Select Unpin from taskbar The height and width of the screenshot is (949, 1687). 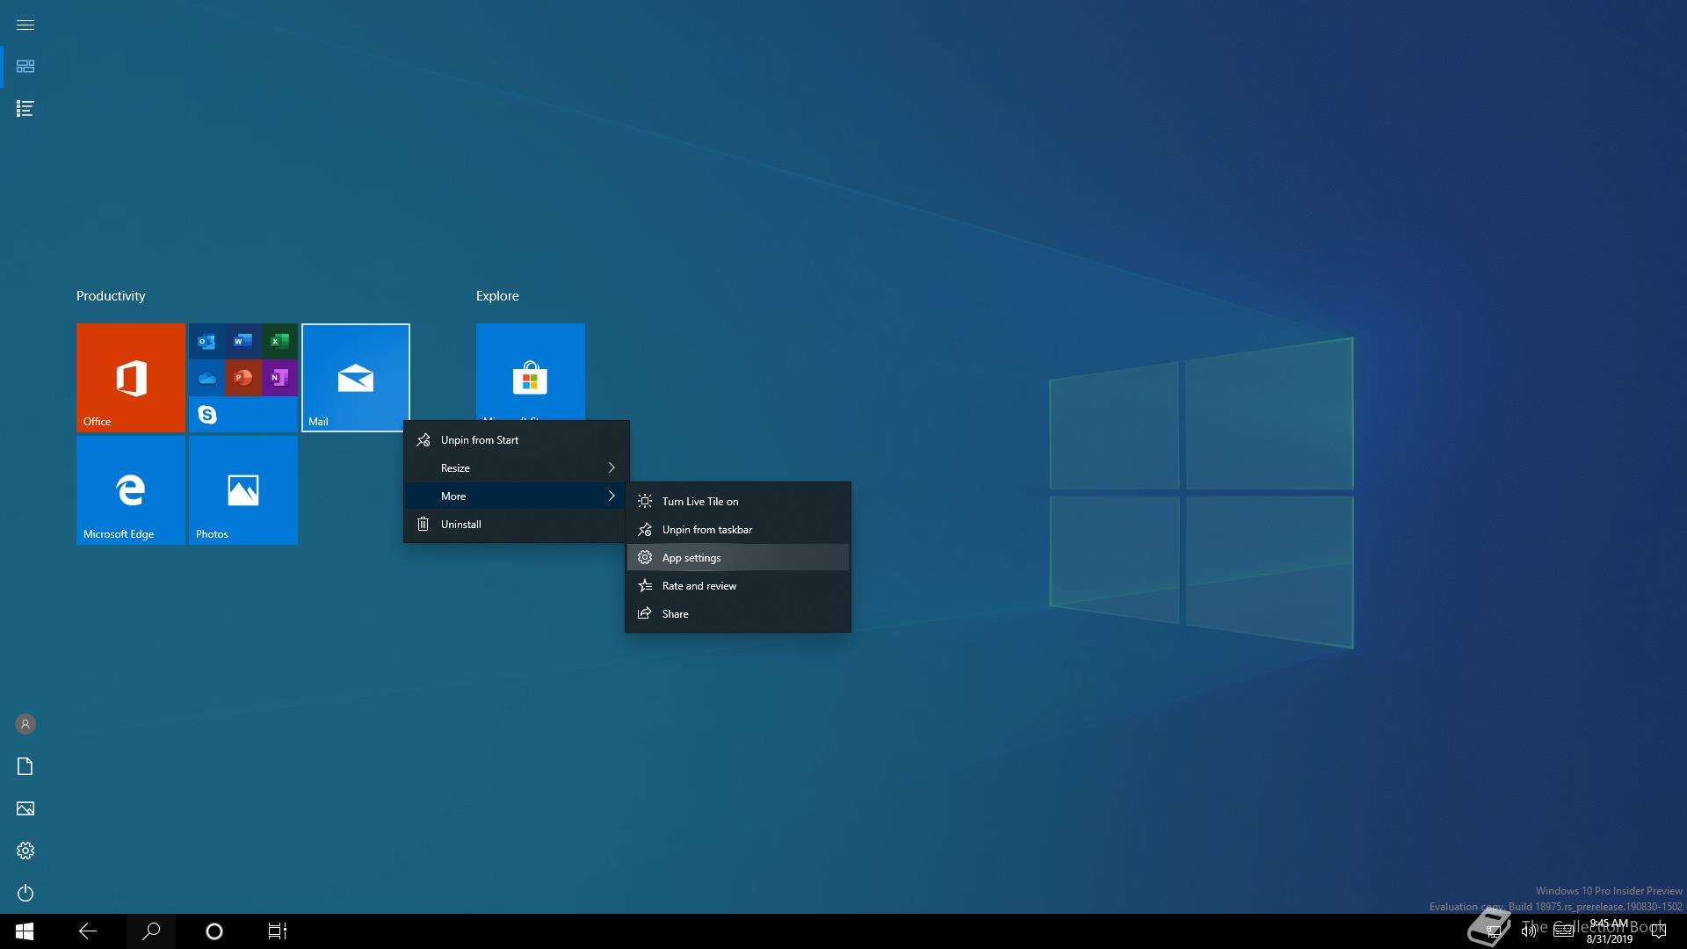click(x=738, y=530)
